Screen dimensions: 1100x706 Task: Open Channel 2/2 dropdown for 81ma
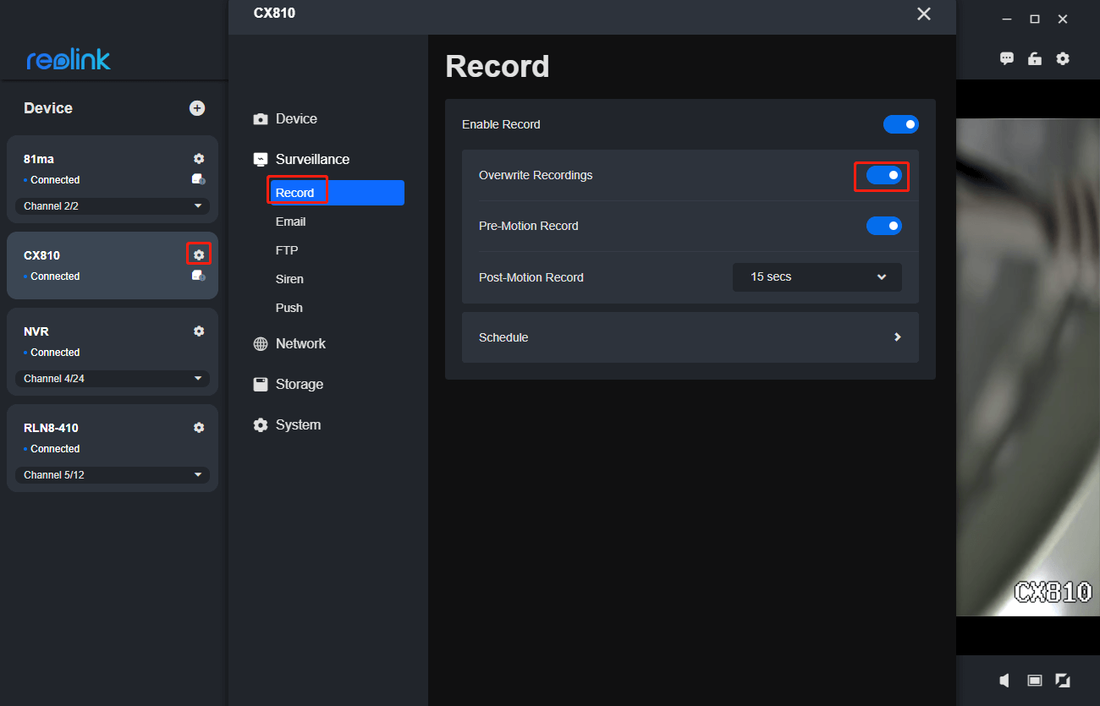(113, 205)
